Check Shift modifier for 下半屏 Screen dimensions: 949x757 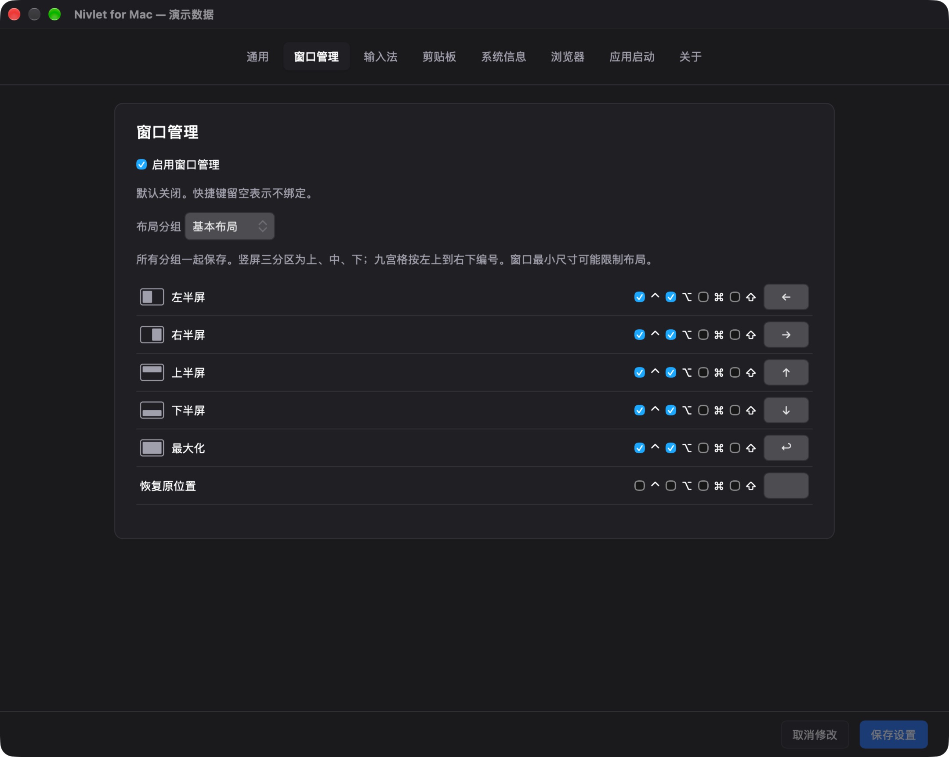735,411
